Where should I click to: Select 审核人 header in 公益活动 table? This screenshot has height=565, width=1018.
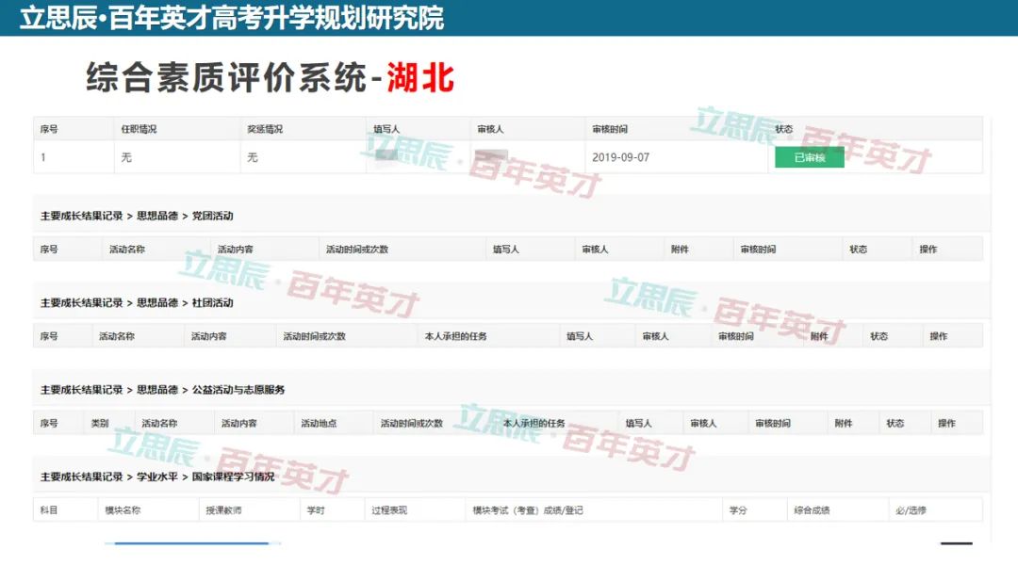pyautogui.click(x=703, y=423)
